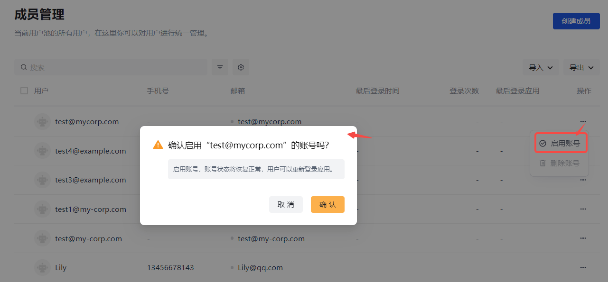Click the 创建成员 button
This screenshot has width=608, height=282.
pyautogui.click(x=576, y=21)
